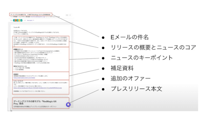Click the recipient avatar circles group
This screenshot has height=118, width=210.
pyautogui.click(x=18, y=20)
